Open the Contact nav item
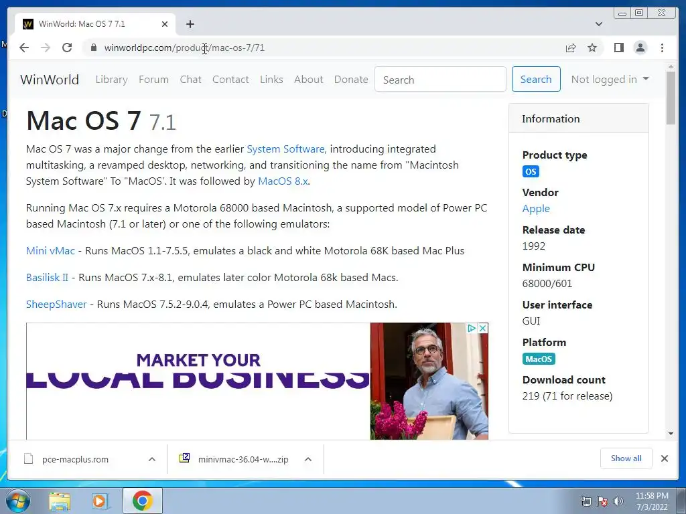686x514 pixels. (230, 80)
